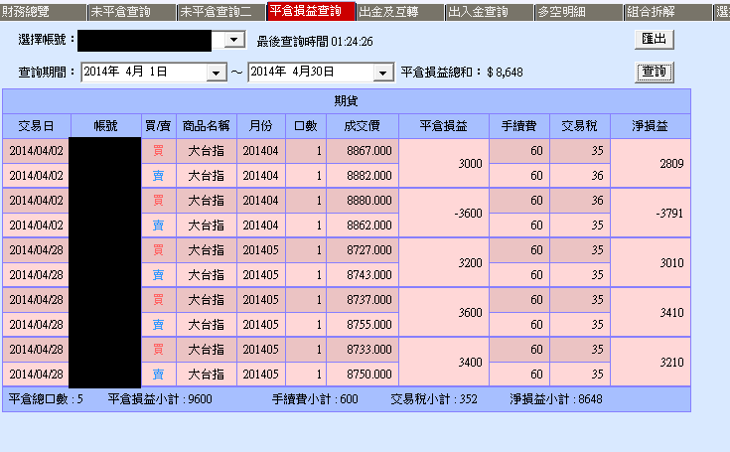Click the 期貨 table title bar
This screenshot has width=730, height=452.
347,101
